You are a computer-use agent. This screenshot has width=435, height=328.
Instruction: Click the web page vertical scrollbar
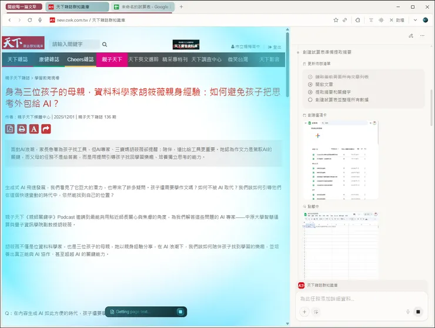click(287, 65)
